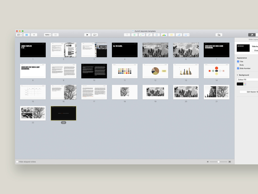This screenshot has height=194, width=258.
Task: Open the Colour Fill dropdown
Action: coord(247,80)
